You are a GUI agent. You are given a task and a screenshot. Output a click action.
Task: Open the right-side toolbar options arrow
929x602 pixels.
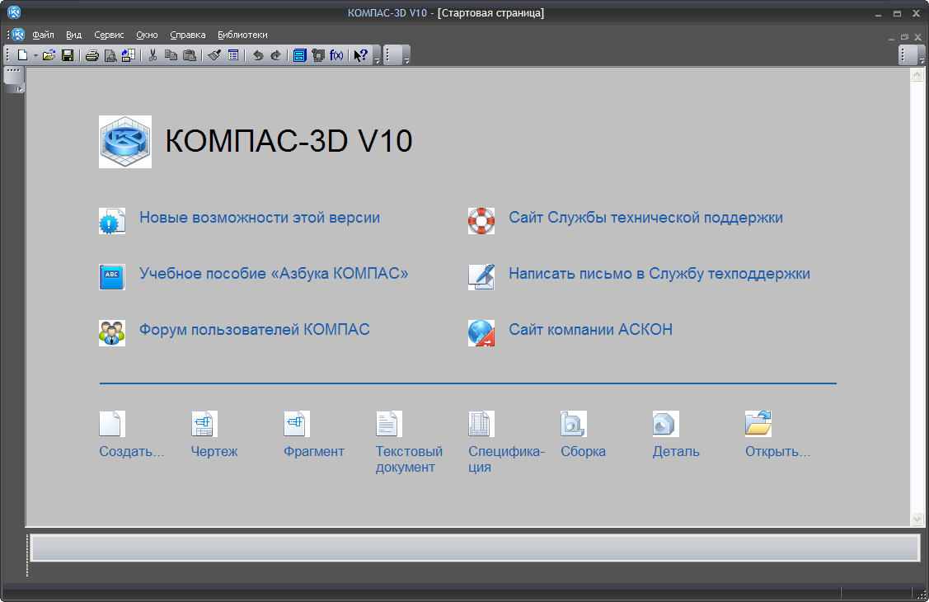coord(922,56)
